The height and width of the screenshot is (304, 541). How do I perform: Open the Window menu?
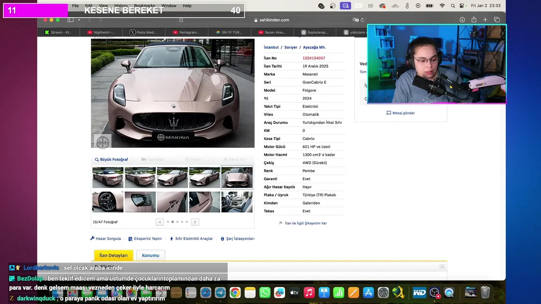[x=169, y=6]
